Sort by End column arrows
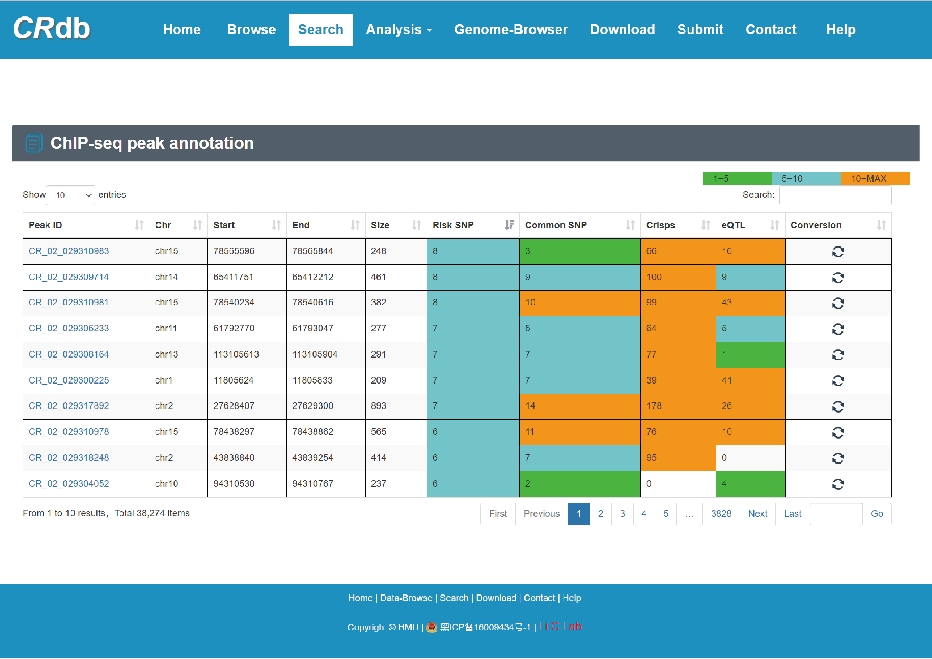 (355, 225)
